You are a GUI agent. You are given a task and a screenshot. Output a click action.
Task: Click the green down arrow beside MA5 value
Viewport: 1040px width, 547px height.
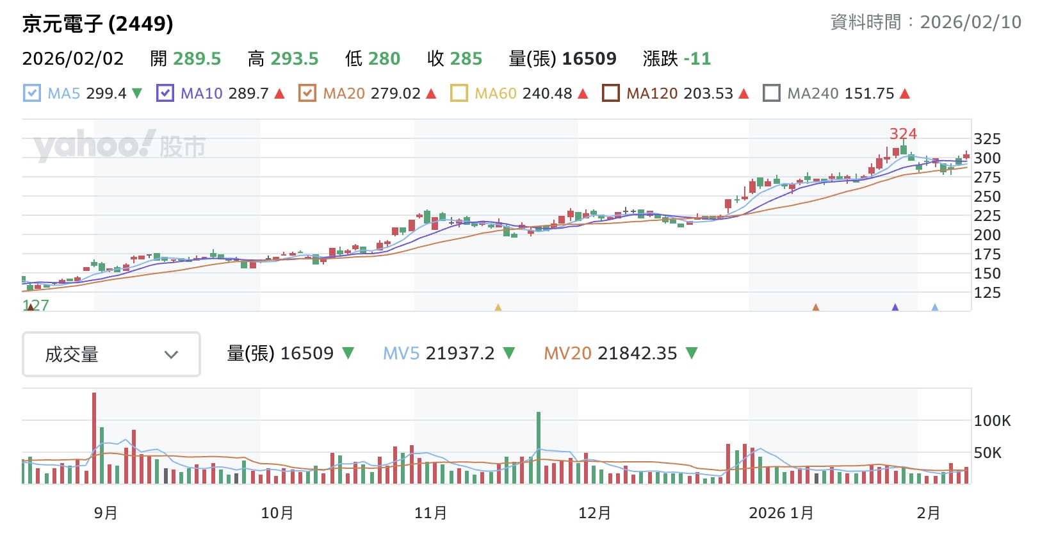[137, 94]
